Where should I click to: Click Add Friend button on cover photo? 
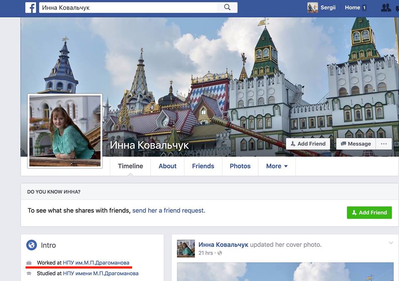coord(308,144)
